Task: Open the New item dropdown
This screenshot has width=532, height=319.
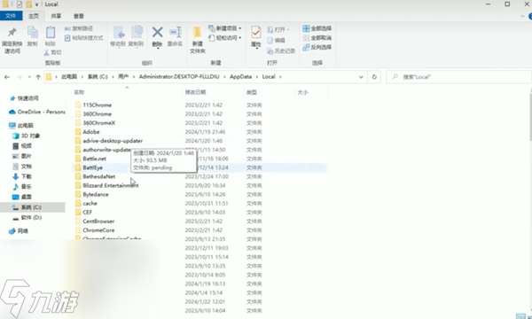Action: (225, 28)
